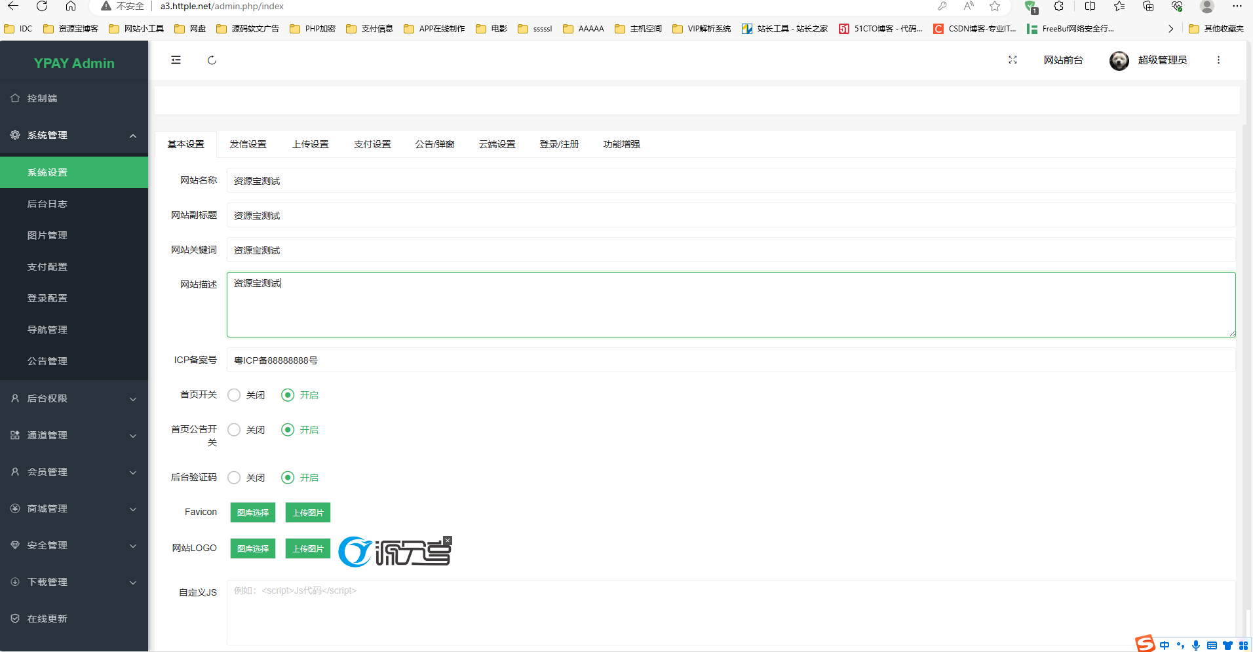
Task: Click 网站LOGO 图库选择 button
Action: click(253, 548)
